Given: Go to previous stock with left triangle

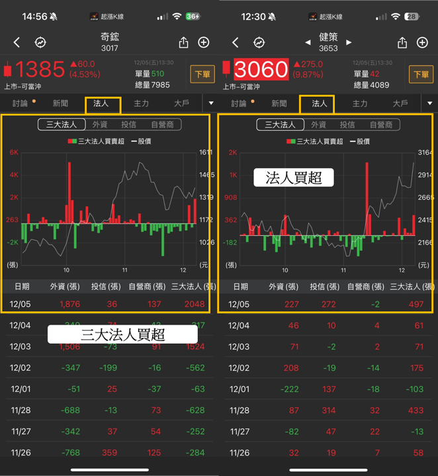Looking at the screenshot, I should tap(308, 42).
